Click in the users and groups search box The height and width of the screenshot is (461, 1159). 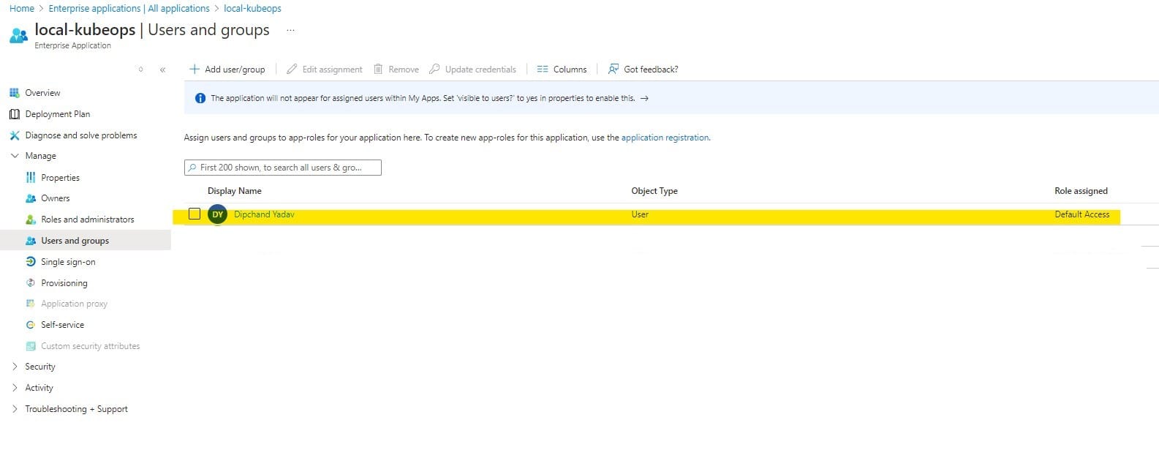283,168
